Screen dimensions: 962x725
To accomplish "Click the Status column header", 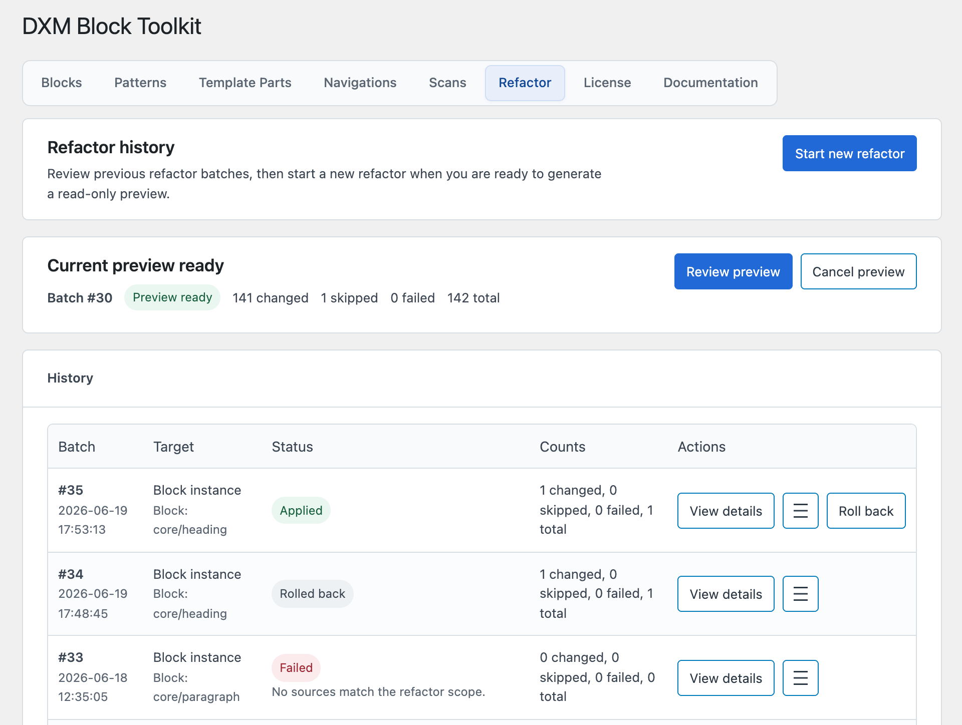I will click(x=292, y=447).
